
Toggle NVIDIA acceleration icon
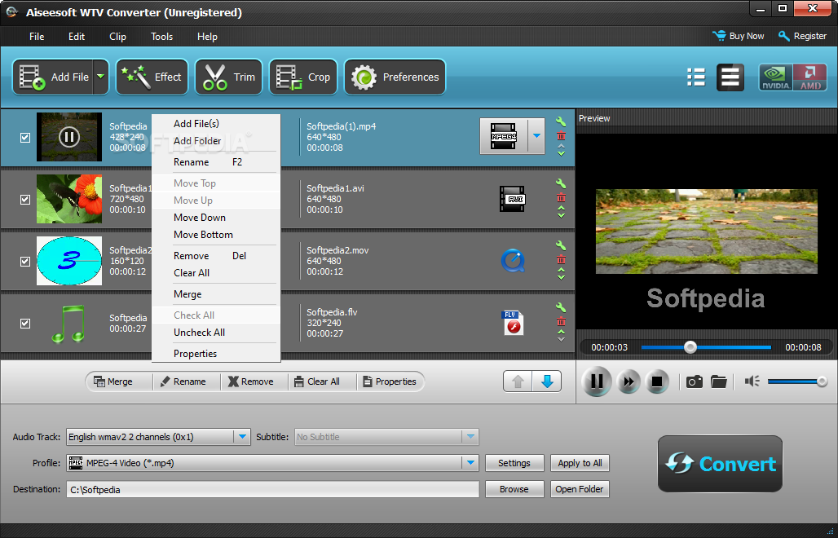[x=775, y=77]
